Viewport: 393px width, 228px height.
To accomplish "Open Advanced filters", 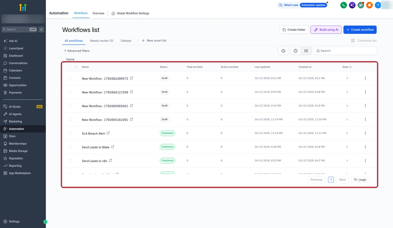I will pos(77,51).
